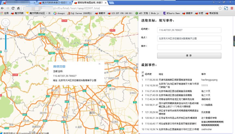This screenshot has height=134, width=235.
Task: Open the 魔方网表讨论区 bookmark
Action: pyautogui.click(x=38, y=13)
